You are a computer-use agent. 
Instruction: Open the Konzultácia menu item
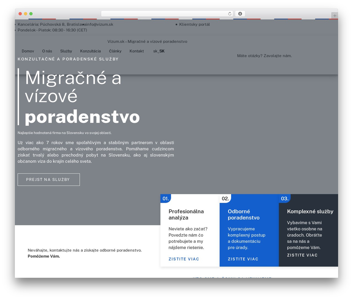coord(90,51)
